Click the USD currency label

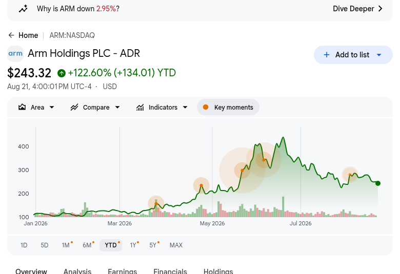point(110,87)
